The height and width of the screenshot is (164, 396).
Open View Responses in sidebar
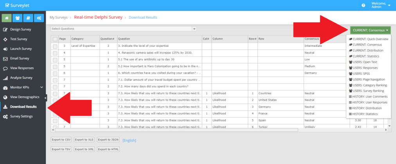pos(23,68)
